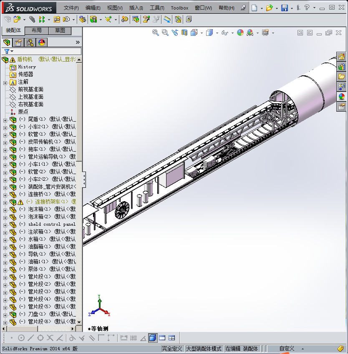
Task: Open the Display Style dropdown arrow
Action: pos(217,33)
